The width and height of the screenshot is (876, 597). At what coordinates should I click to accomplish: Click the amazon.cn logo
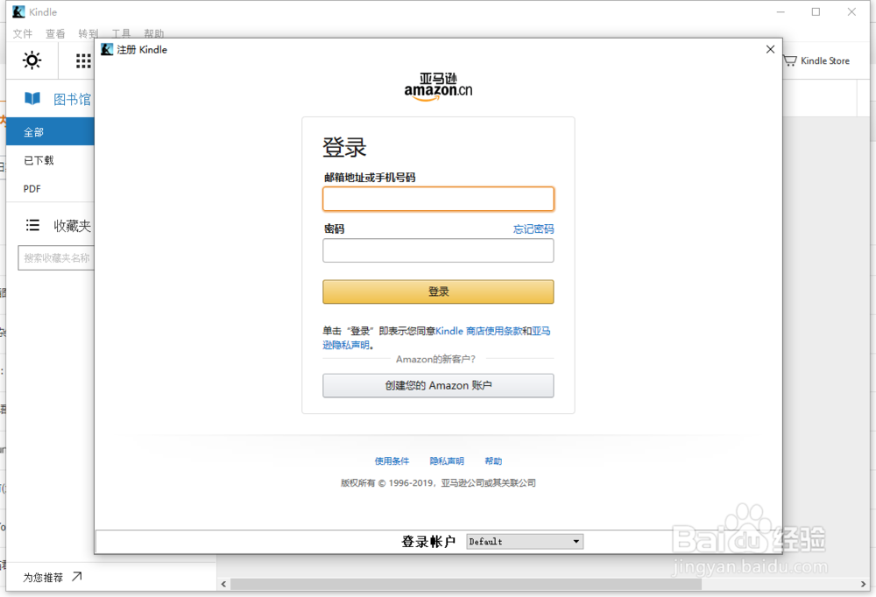[x=438, y=87]
